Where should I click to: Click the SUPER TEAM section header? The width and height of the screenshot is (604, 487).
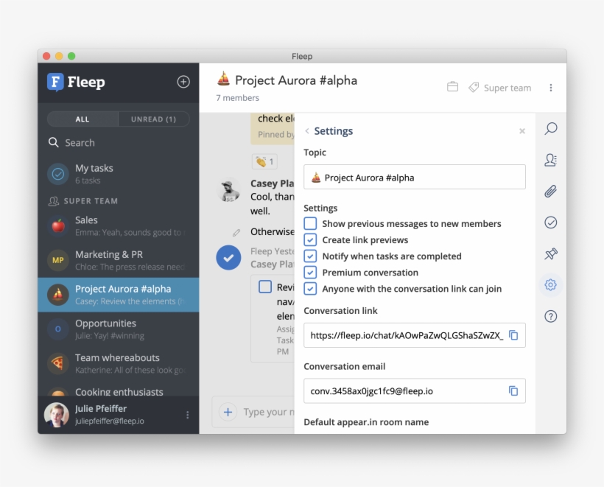83,201
